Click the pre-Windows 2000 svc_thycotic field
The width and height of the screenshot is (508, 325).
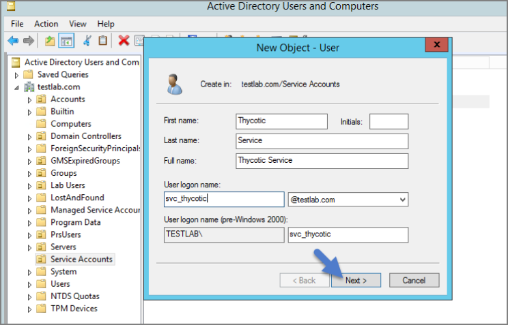[348, 235]
